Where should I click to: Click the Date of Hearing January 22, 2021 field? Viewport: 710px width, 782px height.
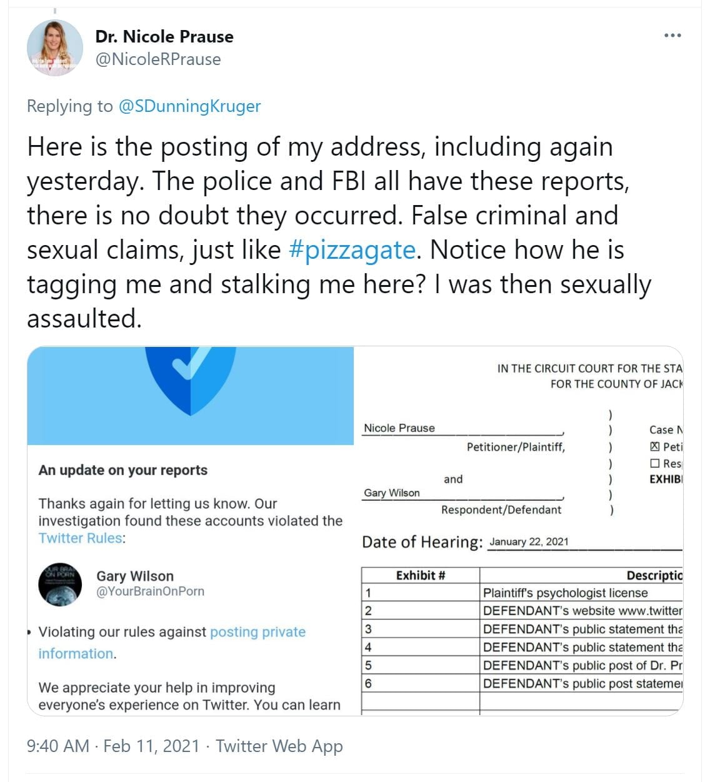pyautogui.click(x=529, y=542)
